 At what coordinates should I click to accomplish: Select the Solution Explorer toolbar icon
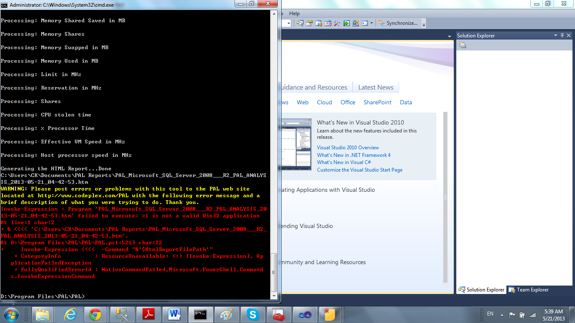click(301, 23)
